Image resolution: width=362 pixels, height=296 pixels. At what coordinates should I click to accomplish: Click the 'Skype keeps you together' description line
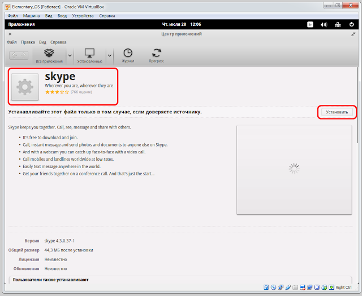coord(70,127)
